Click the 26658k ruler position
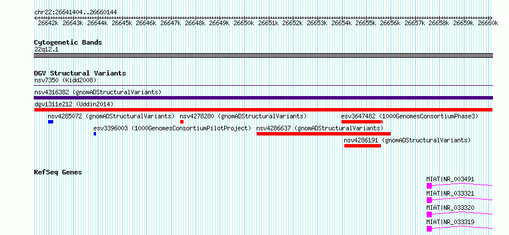509x235 pixels. (439, 23)
